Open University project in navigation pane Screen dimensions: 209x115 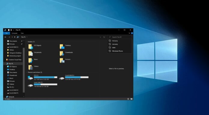point(15,56)
